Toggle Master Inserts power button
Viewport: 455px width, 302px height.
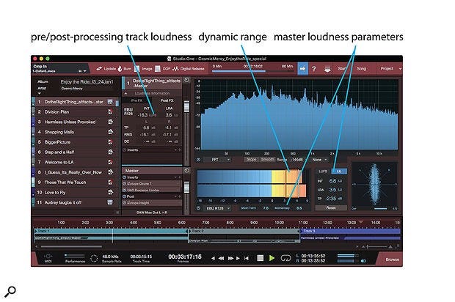pos(125,177)
